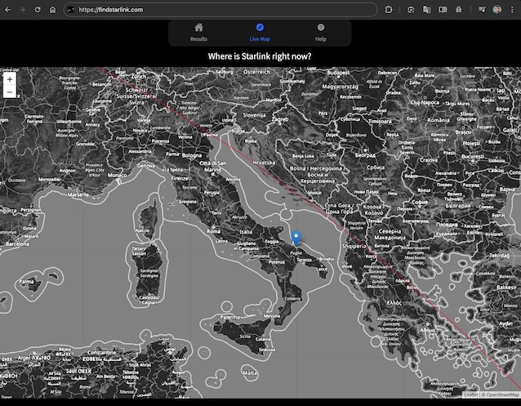Click the Barcelona map label
Viewport: 521px width, 406px height.
point(17,243)
